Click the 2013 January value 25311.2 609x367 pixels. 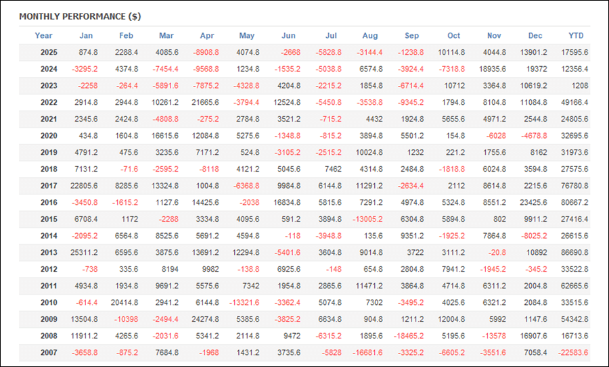coord(81,253)
